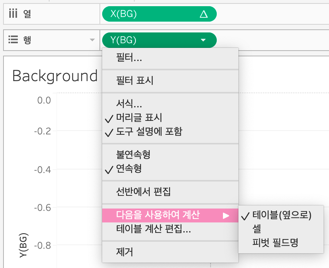Click 제거 to remove the field
329x268 pixels.
170,252
